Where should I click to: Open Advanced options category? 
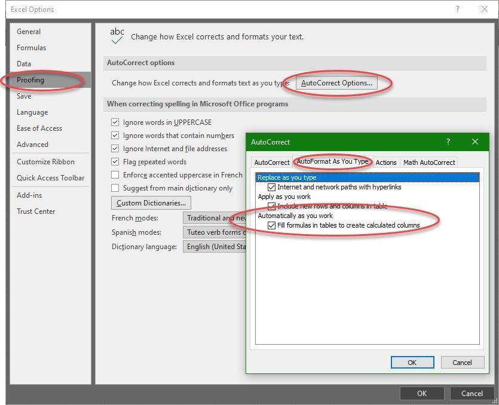(x=32, y=145)
